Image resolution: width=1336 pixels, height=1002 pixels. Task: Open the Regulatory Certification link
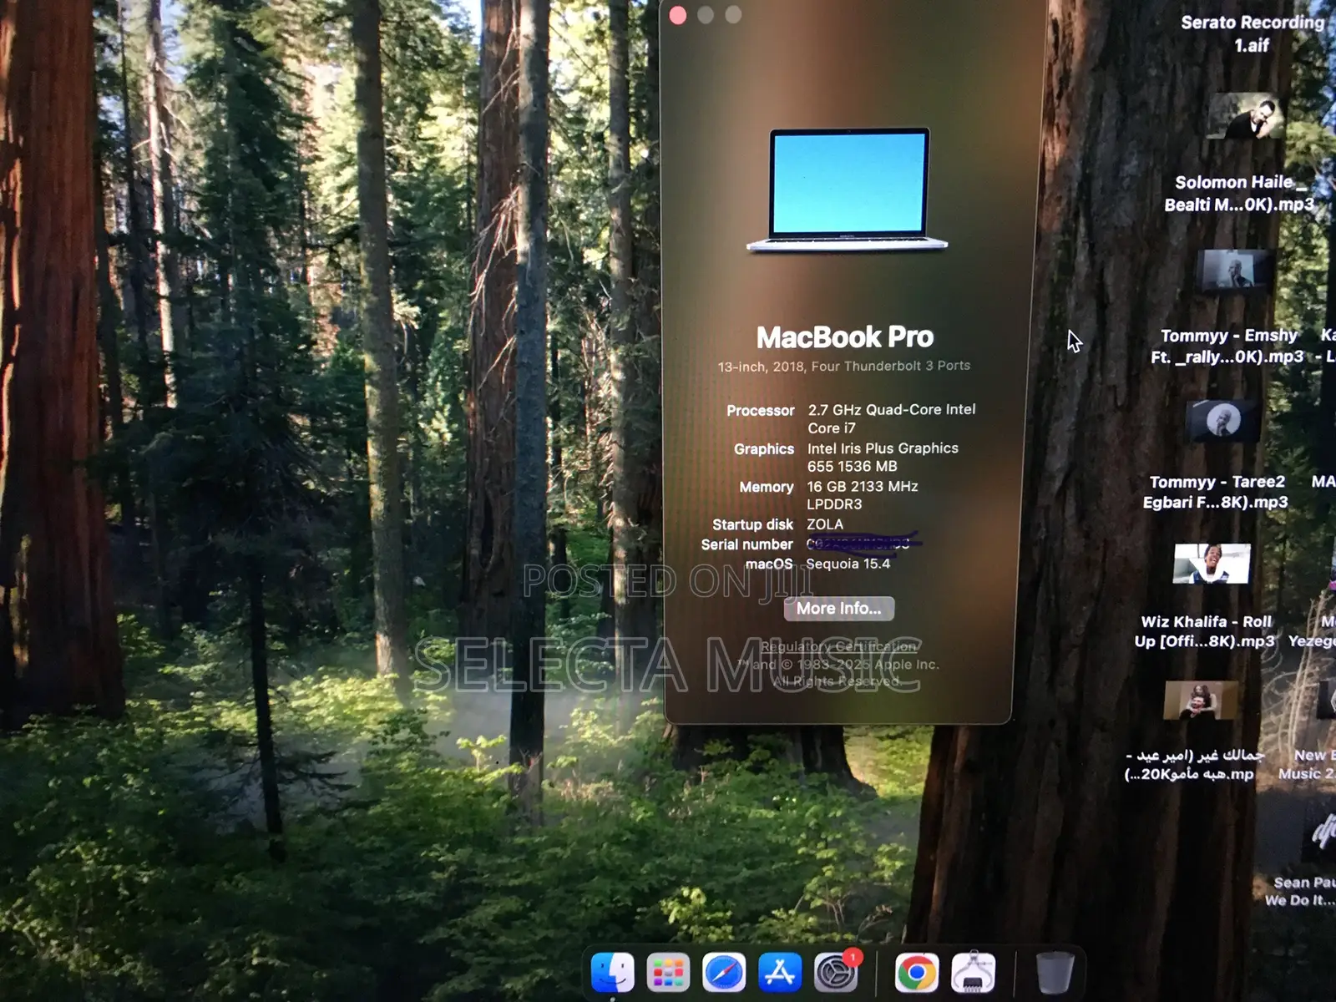(838, 646)
